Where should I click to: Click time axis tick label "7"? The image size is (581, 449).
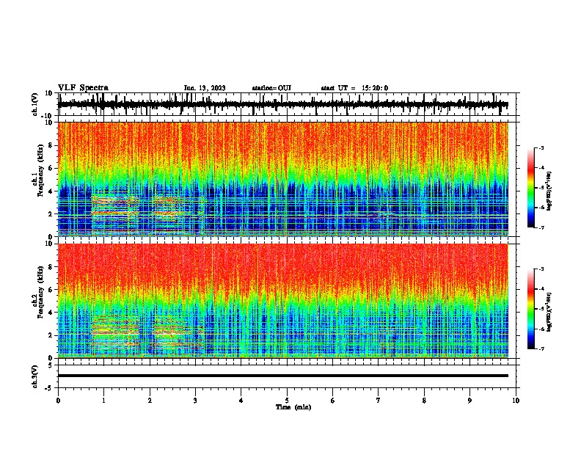pyautogui.click(x=379, y=401)
